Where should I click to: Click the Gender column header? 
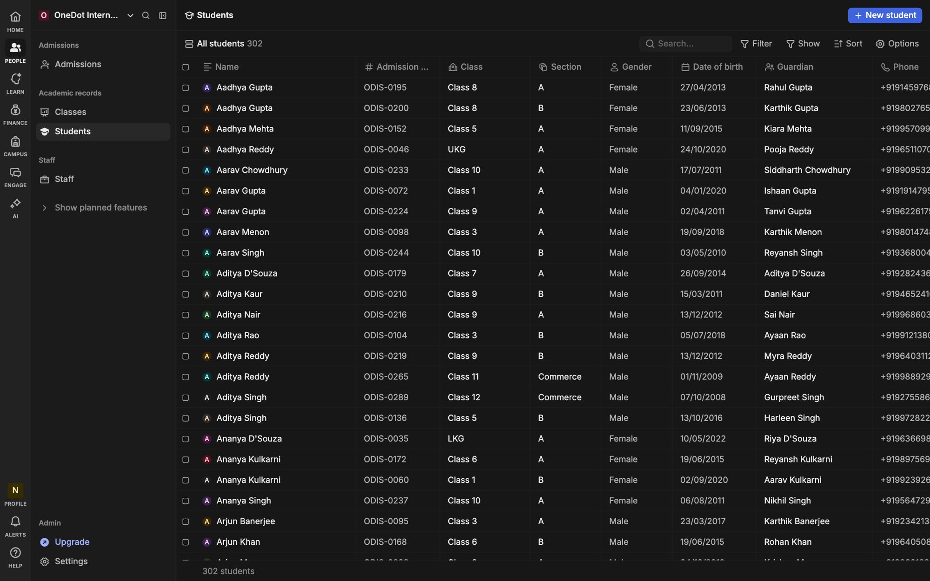[x=631, y=67]
